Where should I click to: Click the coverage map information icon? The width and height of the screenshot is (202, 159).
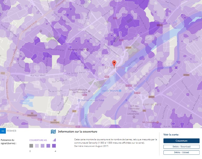[53, 132]
